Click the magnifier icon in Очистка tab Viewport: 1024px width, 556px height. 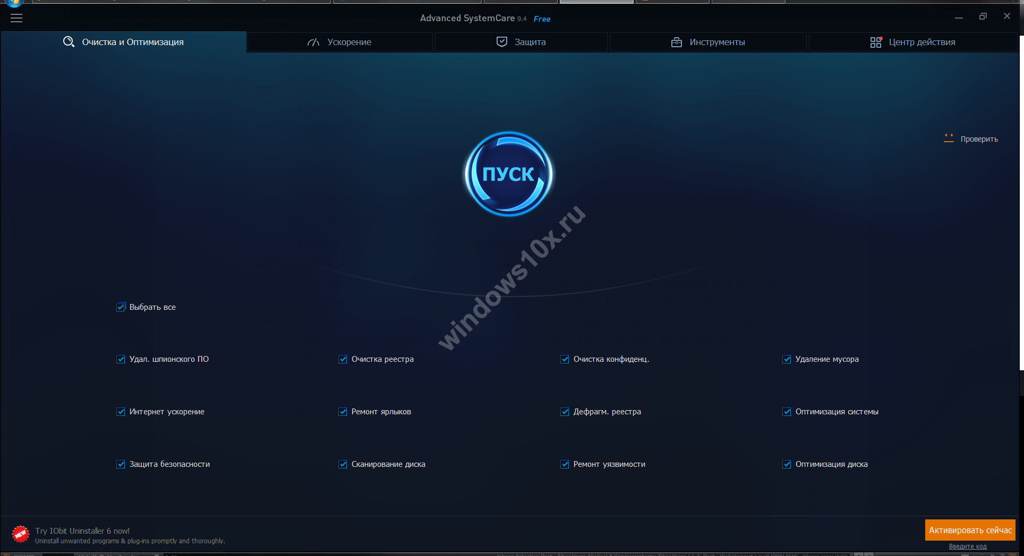[x=69, y=42]
